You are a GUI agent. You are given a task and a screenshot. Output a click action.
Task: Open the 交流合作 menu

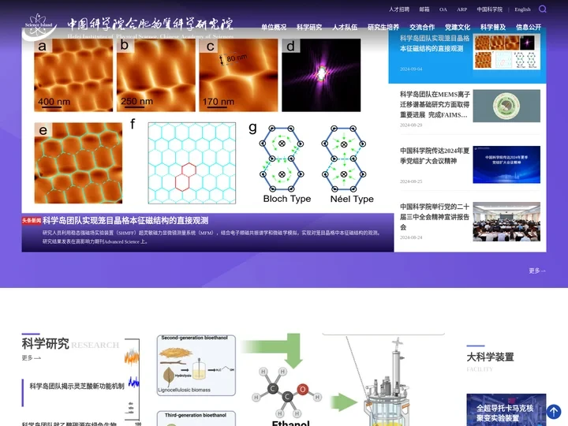(x=422, y=27)
